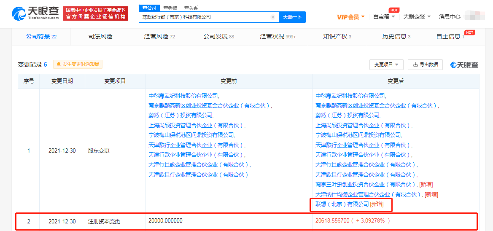Open 上海尚颀投资管理合伙企业 in 变更前 column
Screen dimensions: 493x231
point(197,125)
